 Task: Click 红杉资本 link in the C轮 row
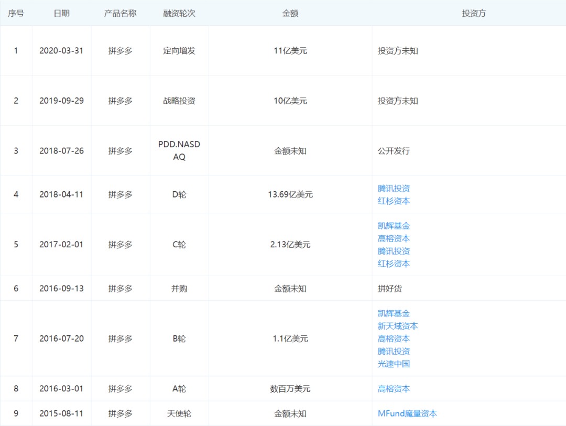[x=394, y=264]
